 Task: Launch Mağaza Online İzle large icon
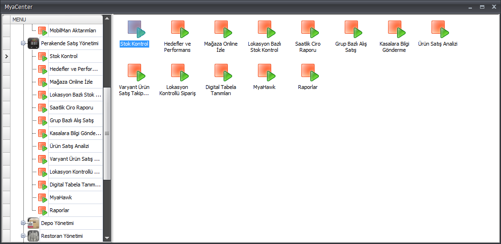[224, 29]
